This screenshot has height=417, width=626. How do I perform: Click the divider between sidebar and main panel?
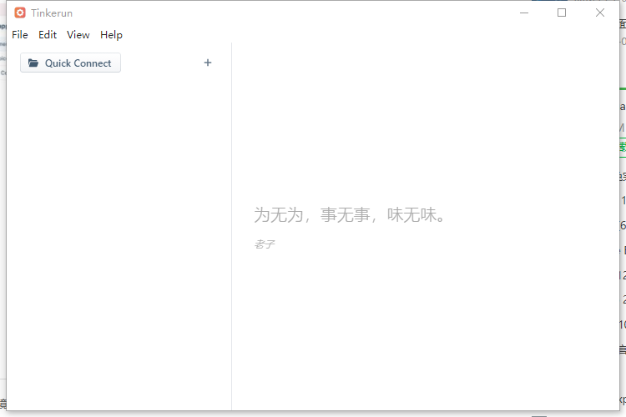point(231,225)
